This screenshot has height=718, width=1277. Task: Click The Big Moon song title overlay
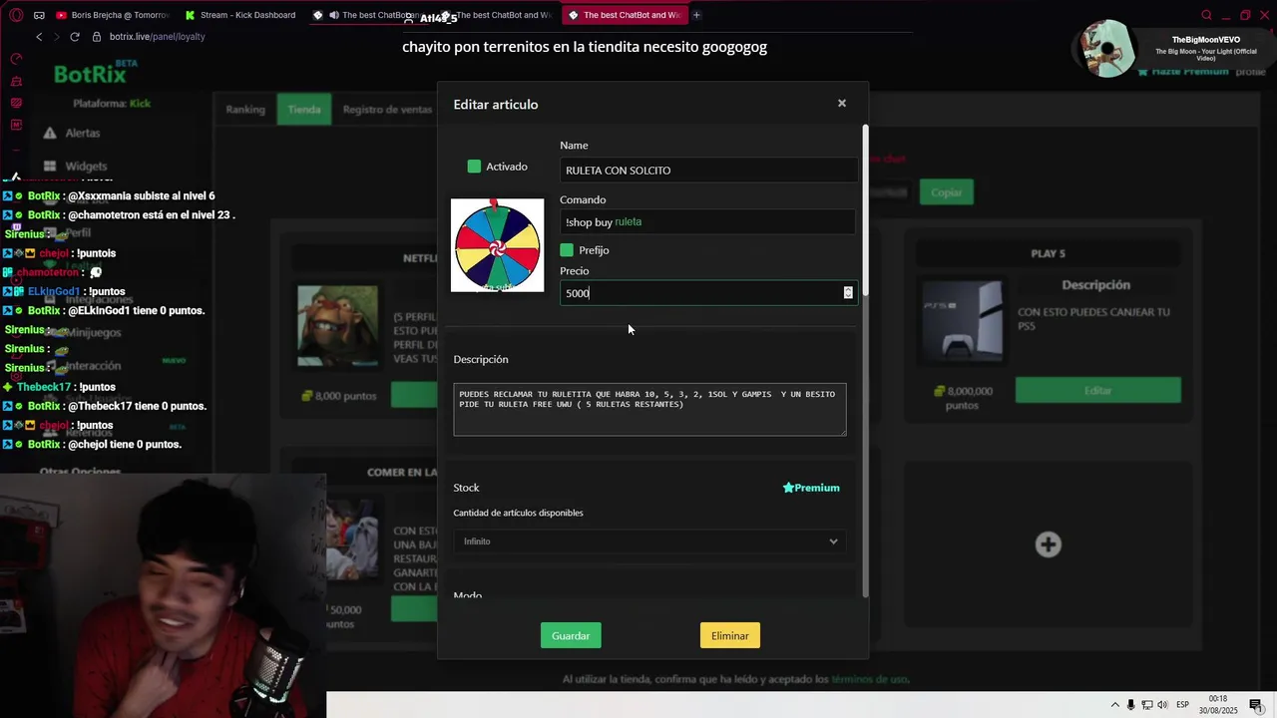point(1206,54)
